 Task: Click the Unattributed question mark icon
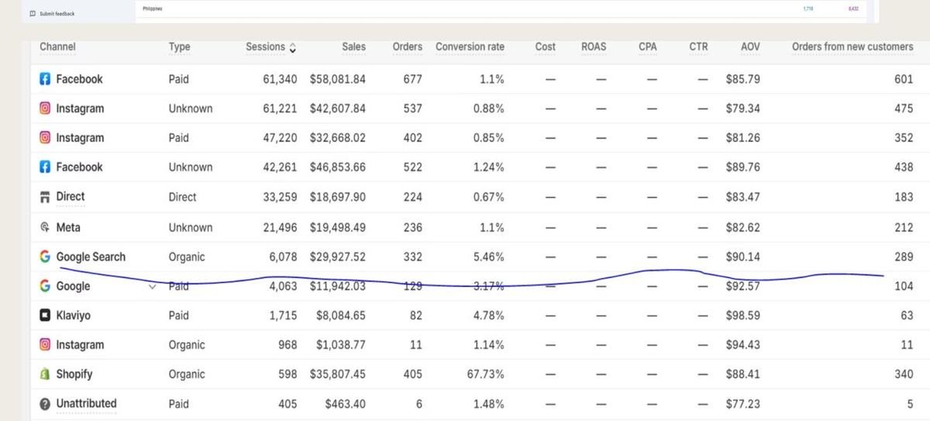tap(45, 404)
